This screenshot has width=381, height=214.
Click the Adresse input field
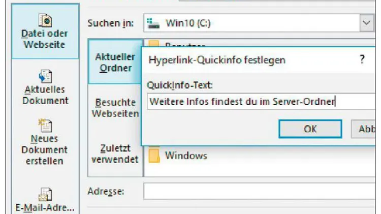(259, 192)
